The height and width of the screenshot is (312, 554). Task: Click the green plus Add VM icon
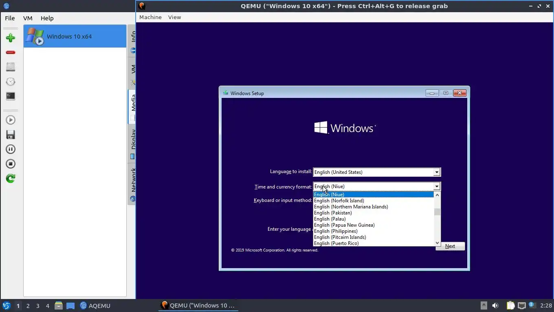(11, 38)
